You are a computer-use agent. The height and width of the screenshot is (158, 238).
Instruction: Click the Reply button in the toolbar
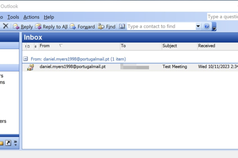coord(23,26)
